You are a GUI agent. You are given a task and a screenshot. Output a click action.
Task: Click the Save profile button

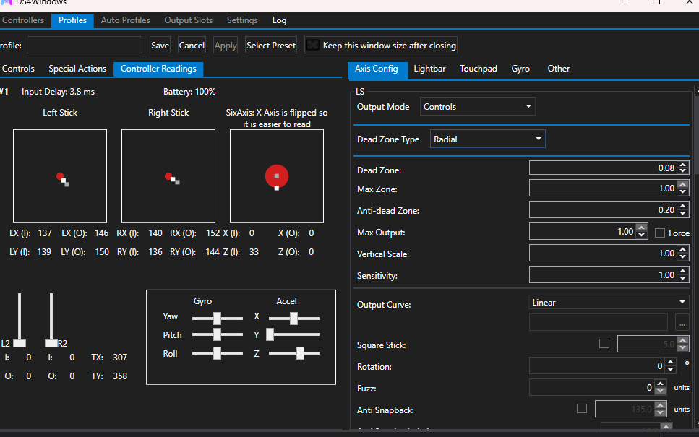click(160, 46)
